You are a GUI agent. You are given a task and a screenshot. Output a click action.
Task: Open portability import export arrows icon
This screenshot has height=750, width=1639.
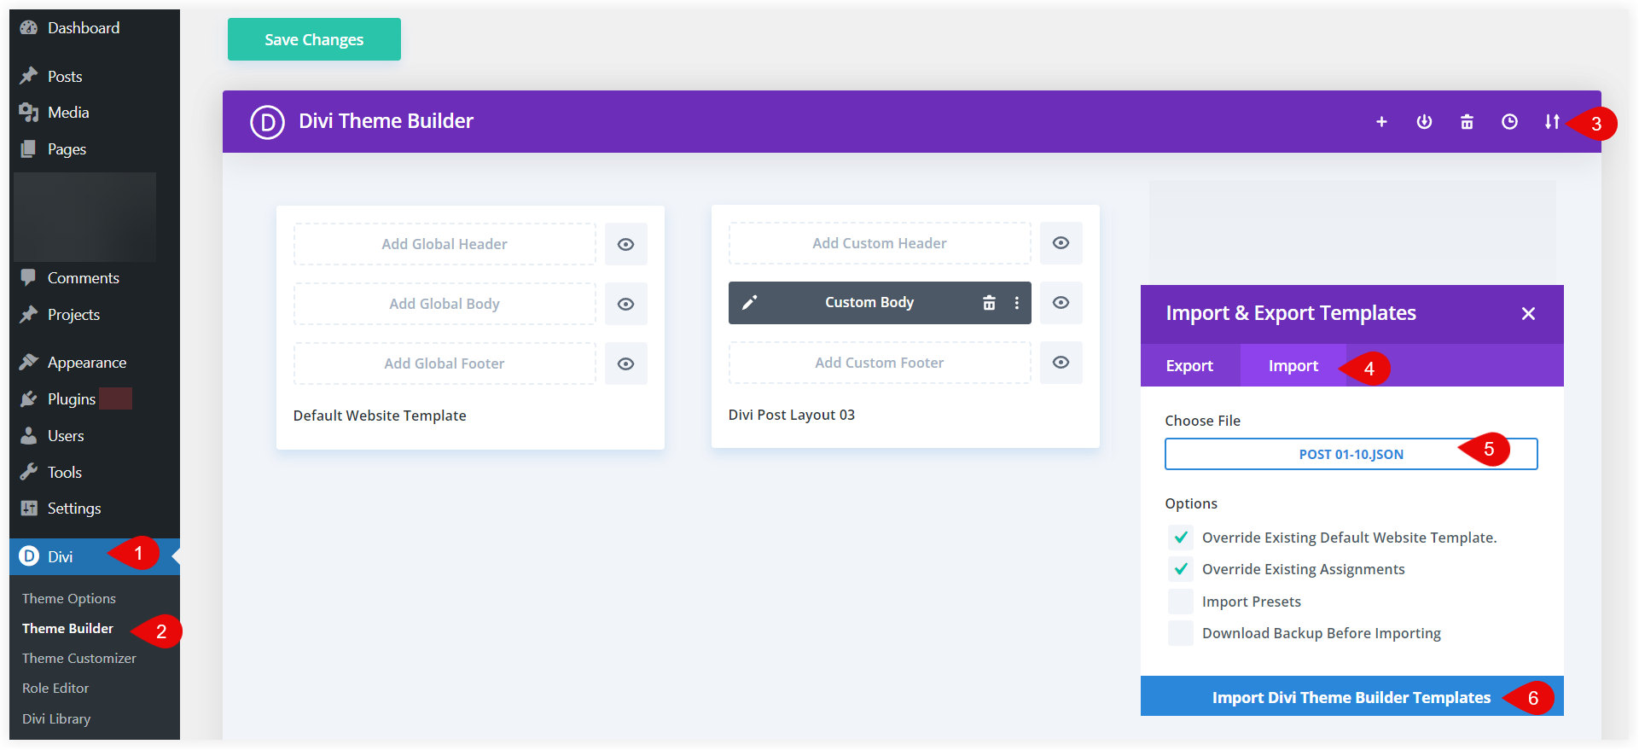tap(1552, 122)
